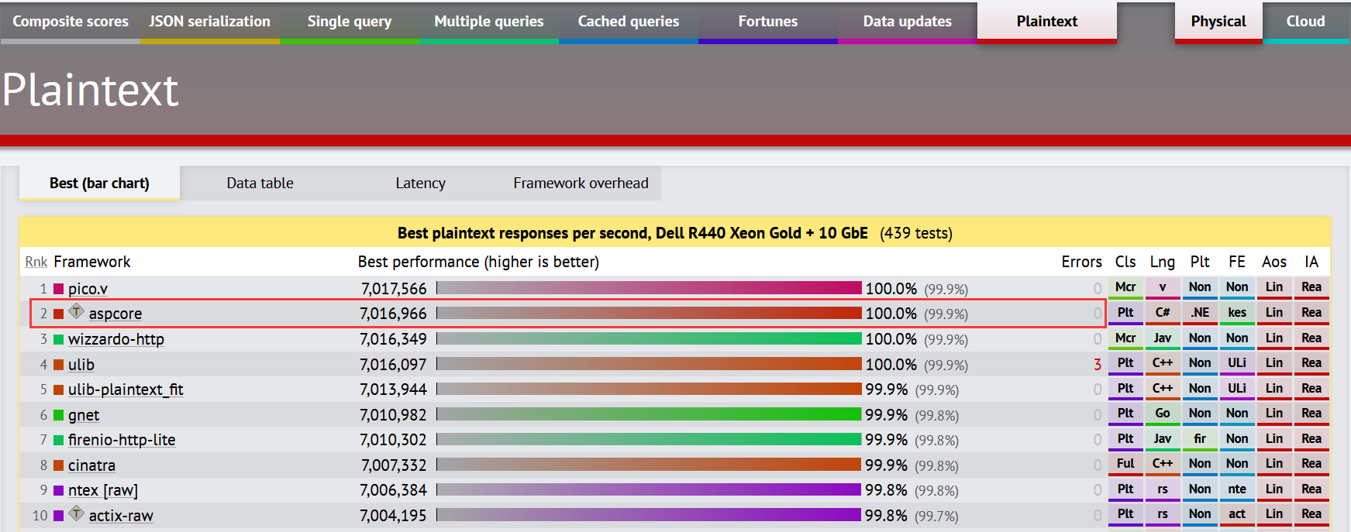Click the green color square beside wizzardo-http
This screenshot has height=532, width=1351.
click(x=58, y=339)
